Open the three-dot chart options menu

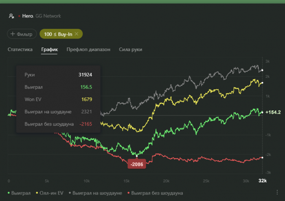(x=277, y=192)
